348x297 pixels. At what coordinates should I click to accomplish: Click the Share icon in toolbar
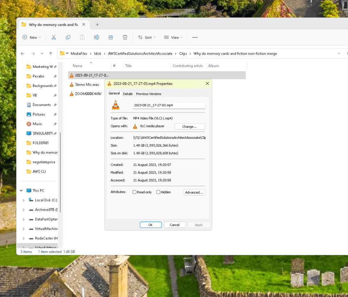click(x=111, y=38)
